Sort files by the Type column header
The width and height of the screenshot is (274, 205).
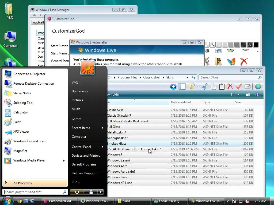(x=217, y=102)
